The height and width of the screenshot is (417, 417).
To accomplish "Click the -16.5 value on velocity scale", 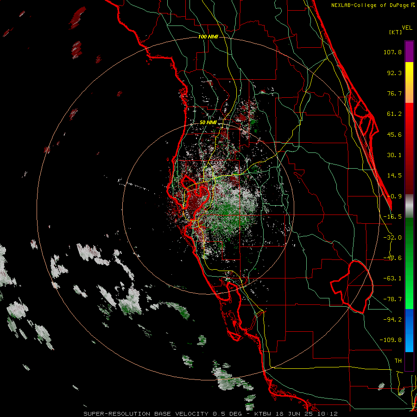I will [392, 217].
